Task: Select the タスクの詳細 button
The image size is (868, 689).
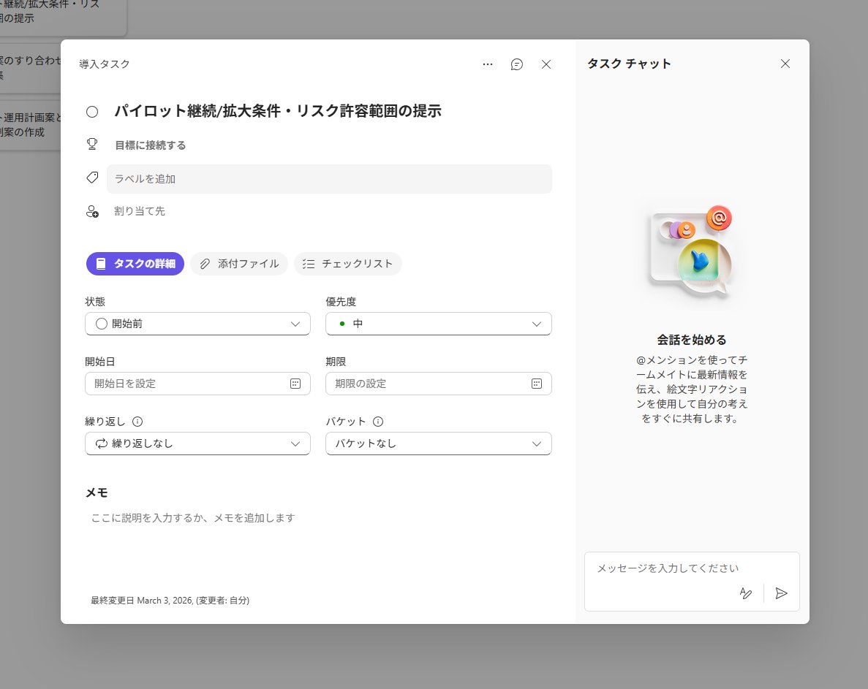Action: coord(135,264)
